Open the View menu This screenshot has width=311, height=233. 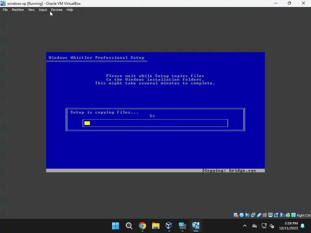click(x=31, y=10)
